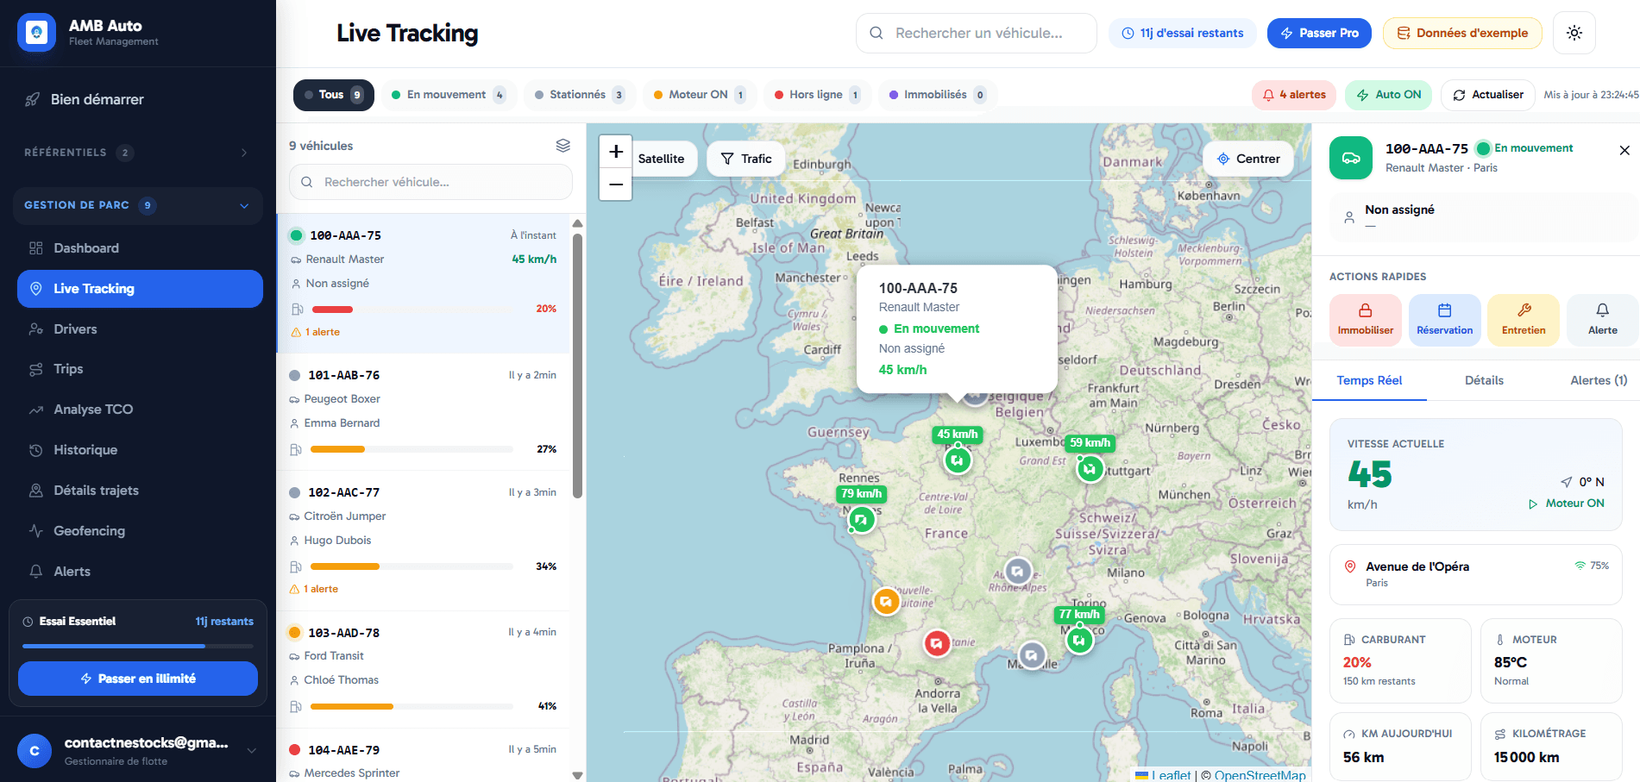Switch to Détails tab
1640x782 pixels.
[1484, 380]
